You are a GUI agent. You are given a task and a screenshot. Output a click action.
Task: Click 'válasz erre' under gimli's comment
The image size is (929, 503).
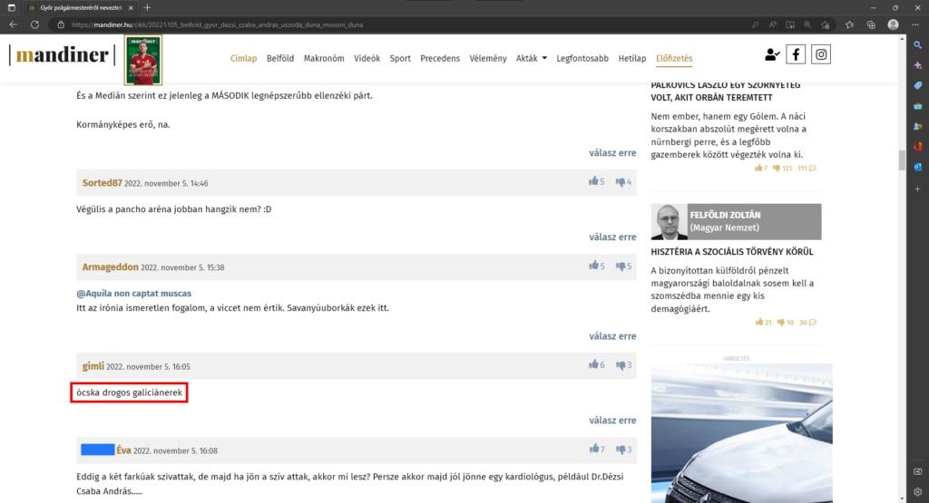(x=612, y=421)
